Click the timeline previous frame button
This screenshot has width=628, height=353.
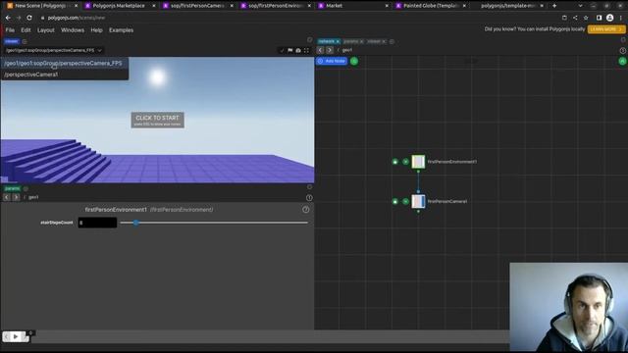coord(7,336)
